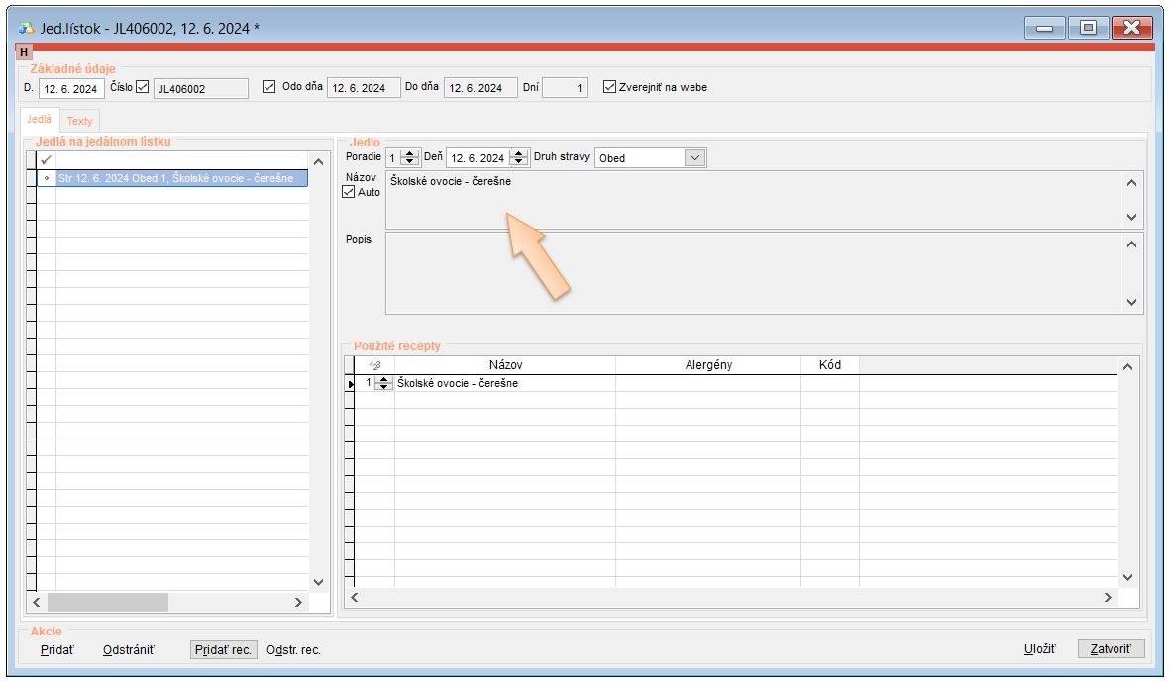Select the Jedlá tab

pyautogui.click(x=40, y=120)
